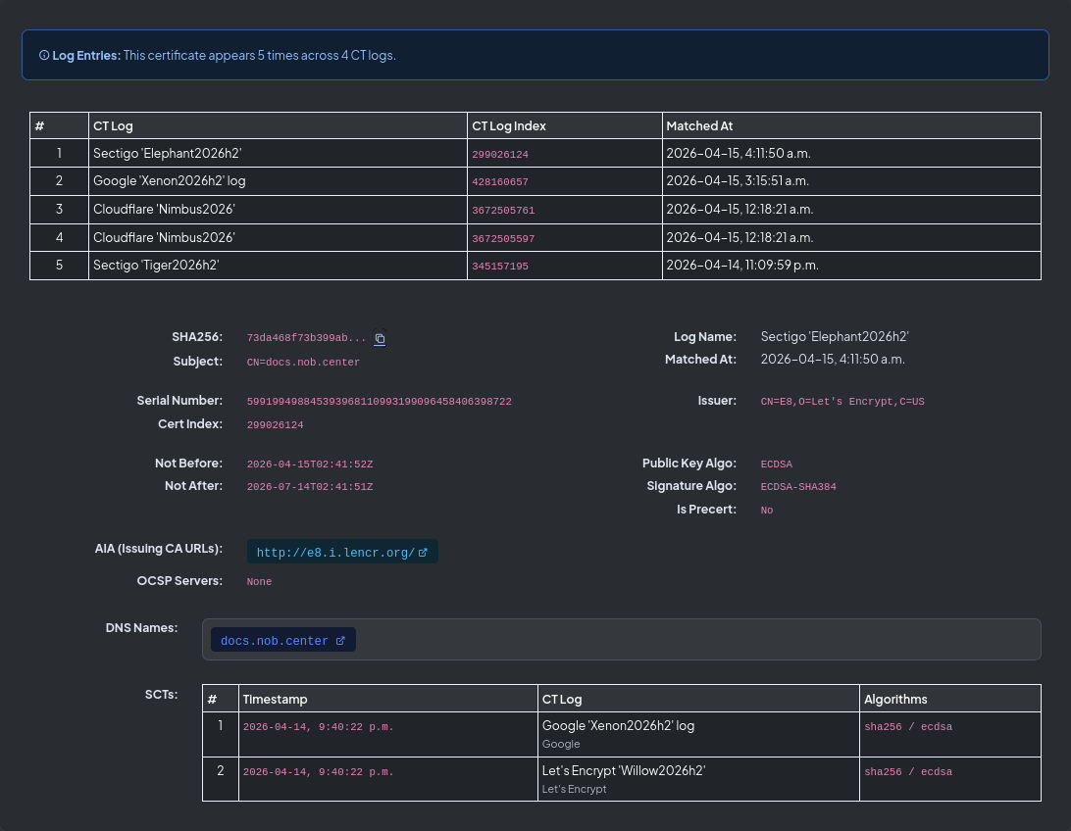
Task: Click the info icon before Log Entries
Action: tap(44, 55)
